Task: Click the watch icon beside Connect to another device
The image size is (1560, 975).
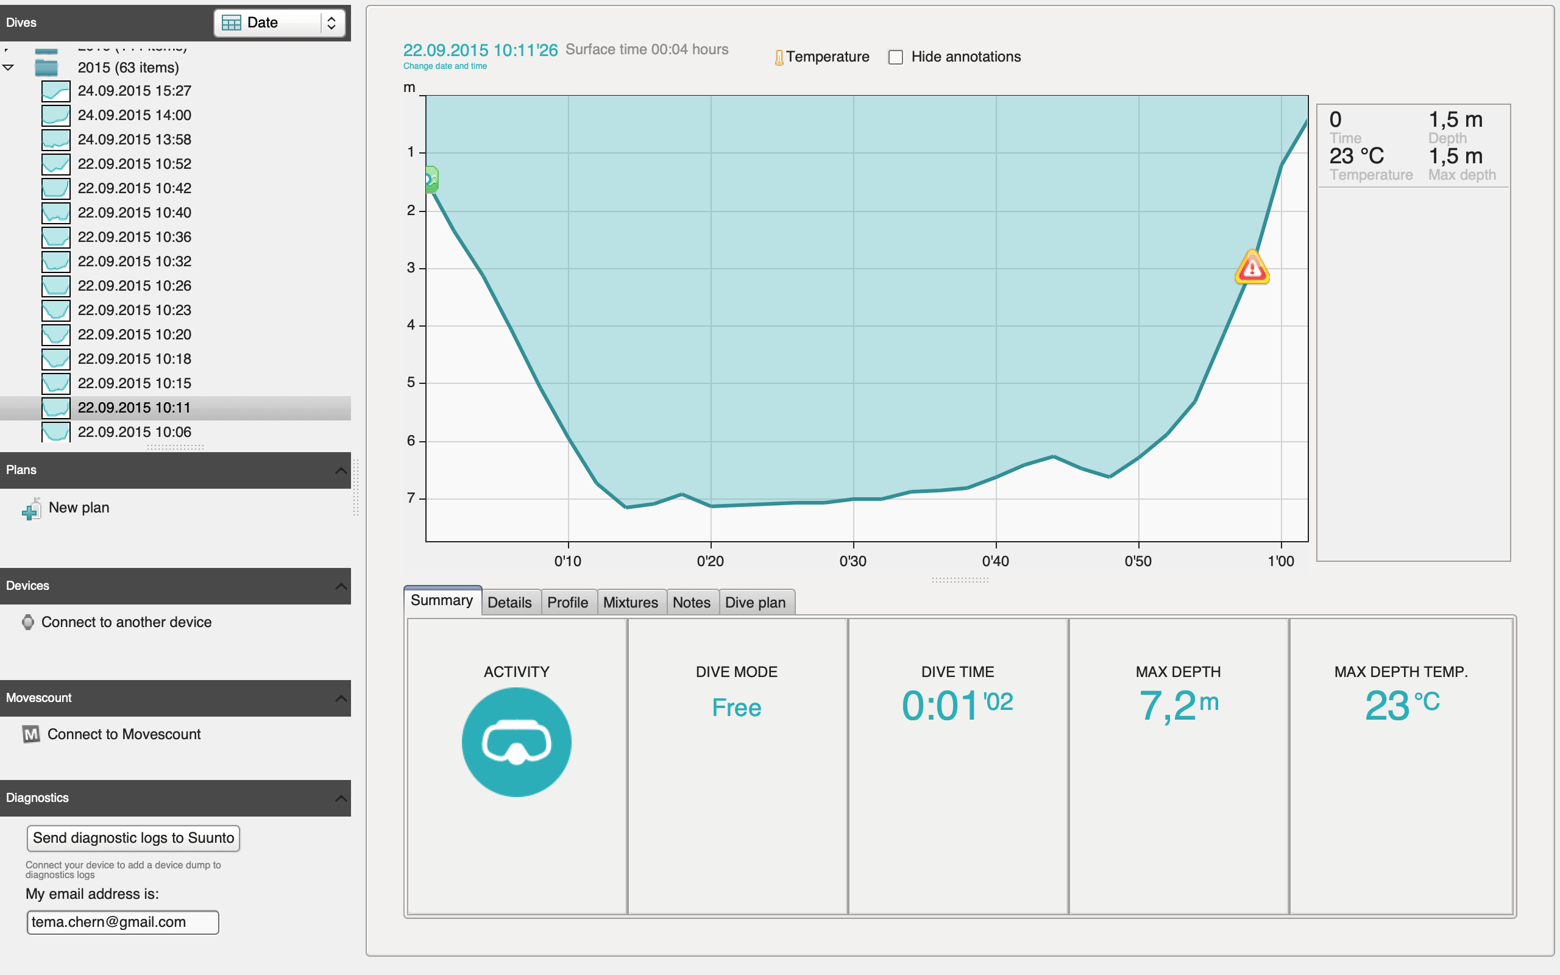Action: point(27,622)
